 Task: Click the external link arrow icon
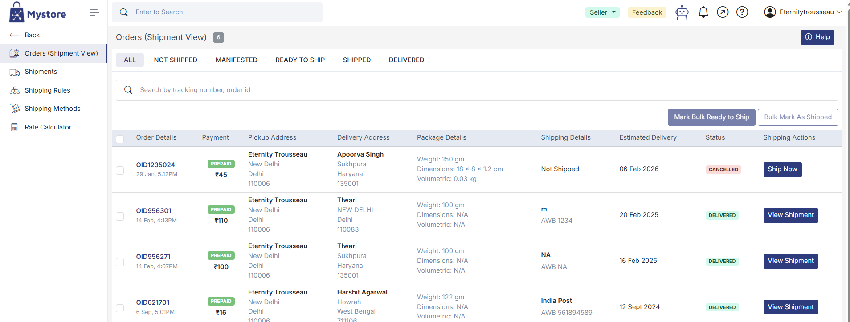click(723, 12)
